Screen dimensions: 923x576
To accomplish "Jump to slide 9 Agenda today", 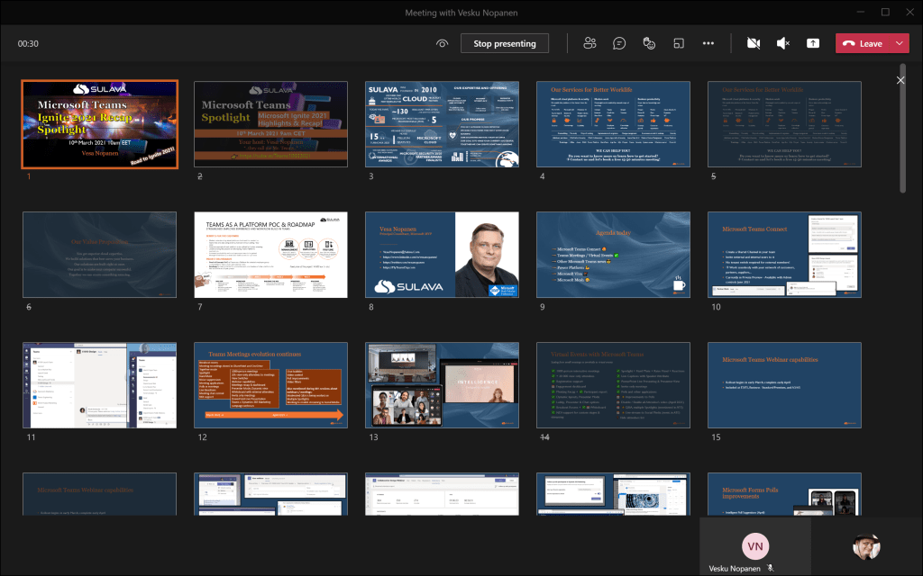I will [613, 255].
